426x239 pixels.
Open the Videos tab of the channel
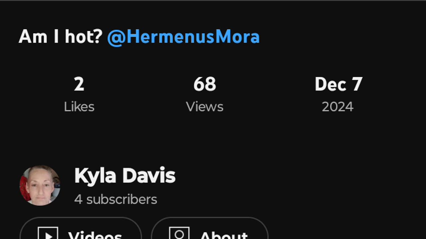[81, 228]
